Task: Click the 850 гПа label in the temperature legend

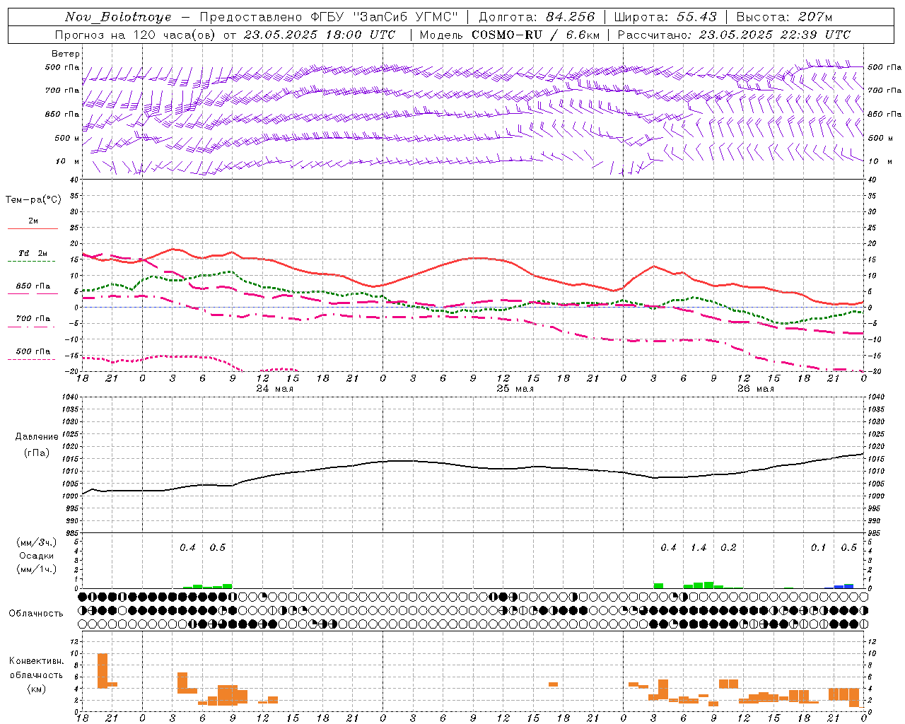Action: (33, 286)
